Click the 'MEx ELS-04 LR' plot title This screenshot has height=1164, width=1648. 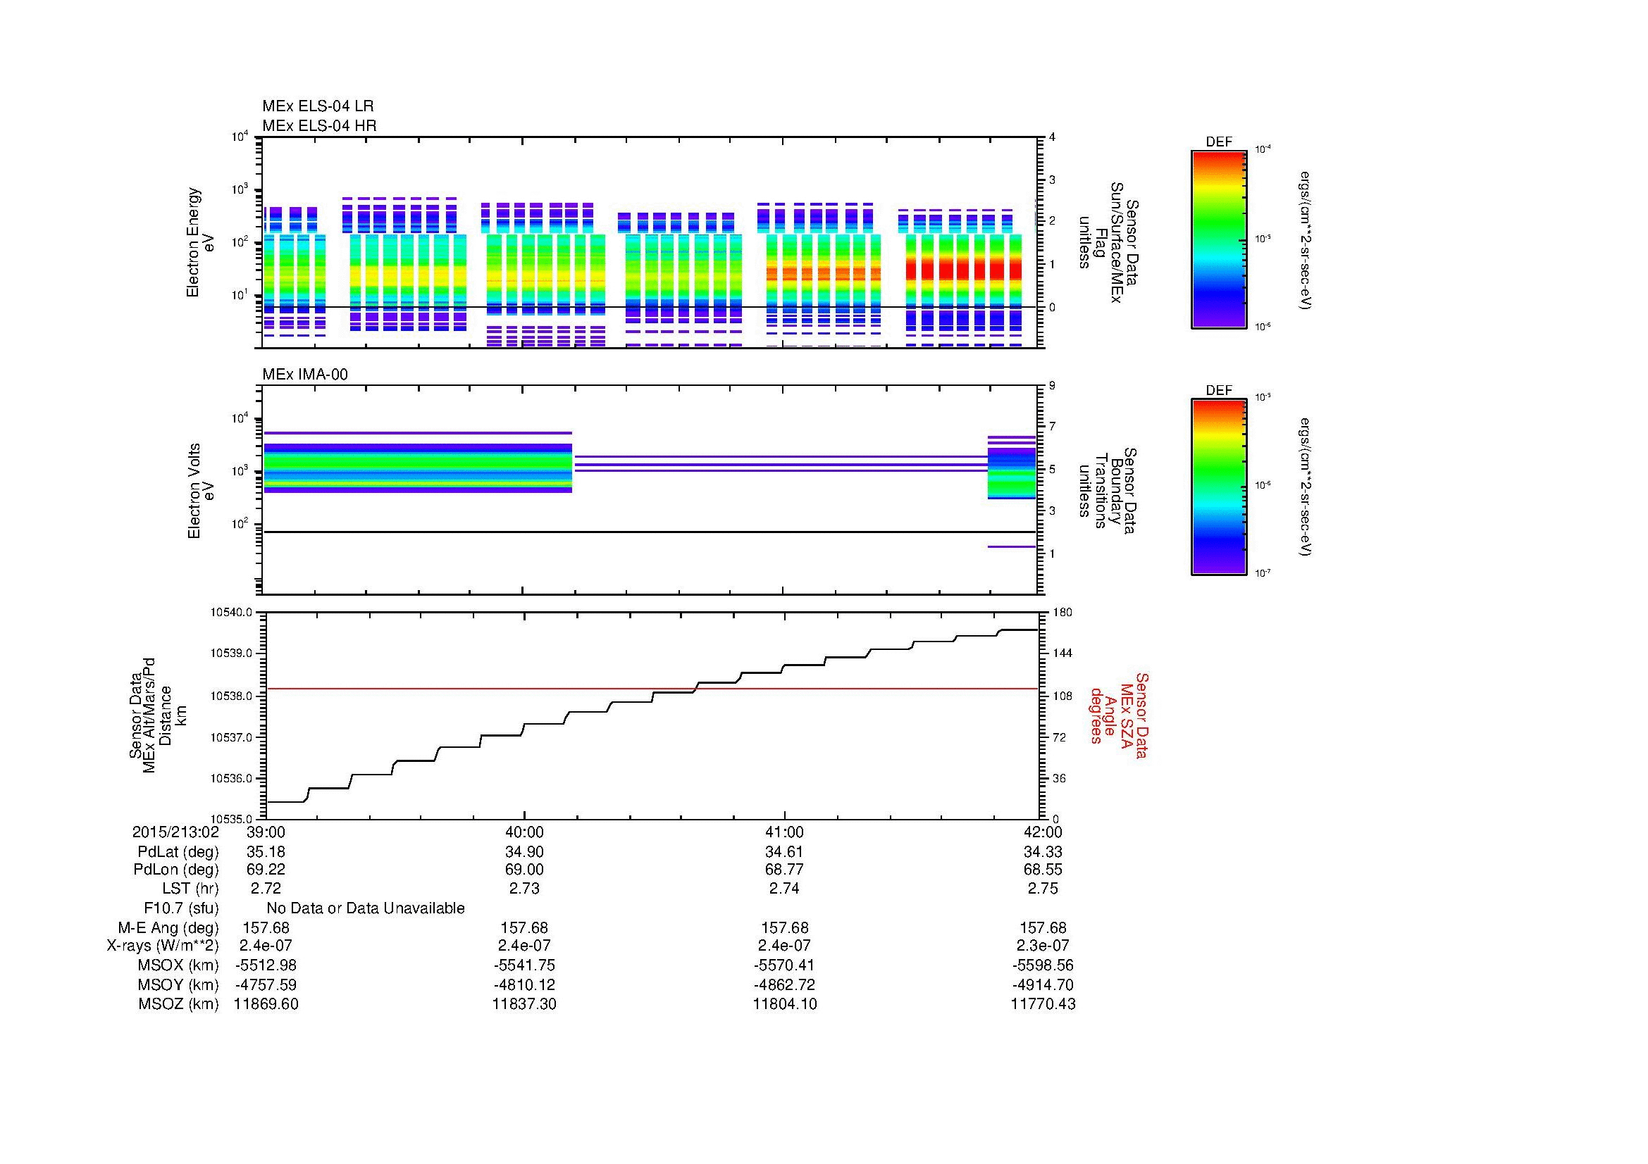[x=318, y=106]
